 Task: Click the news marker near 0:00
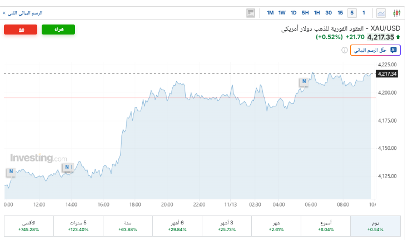coord(11,172)
